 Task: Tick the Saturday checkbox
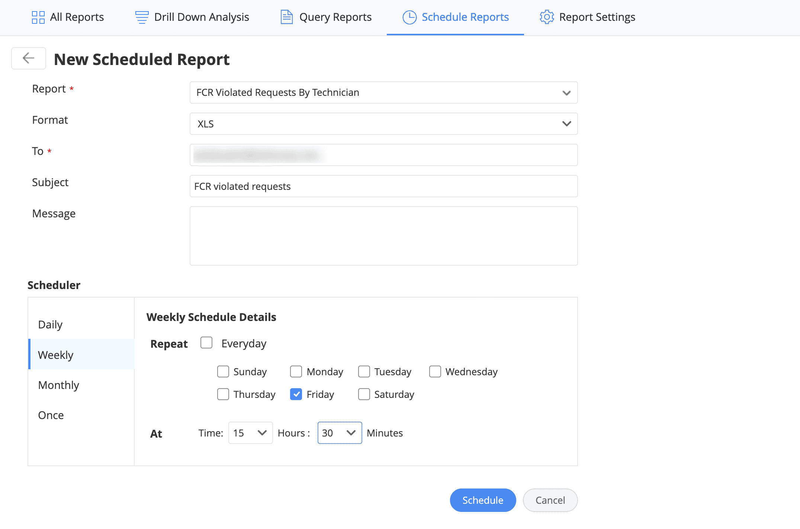364,394
